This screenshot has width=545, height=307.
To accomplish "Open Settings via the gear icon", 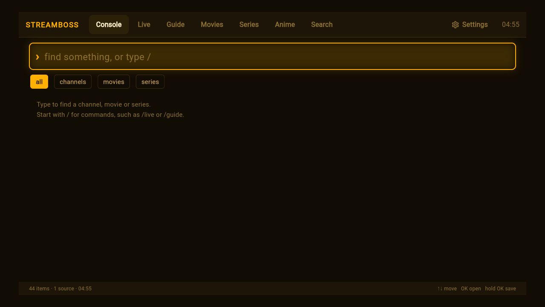I will tap(455, 25).
